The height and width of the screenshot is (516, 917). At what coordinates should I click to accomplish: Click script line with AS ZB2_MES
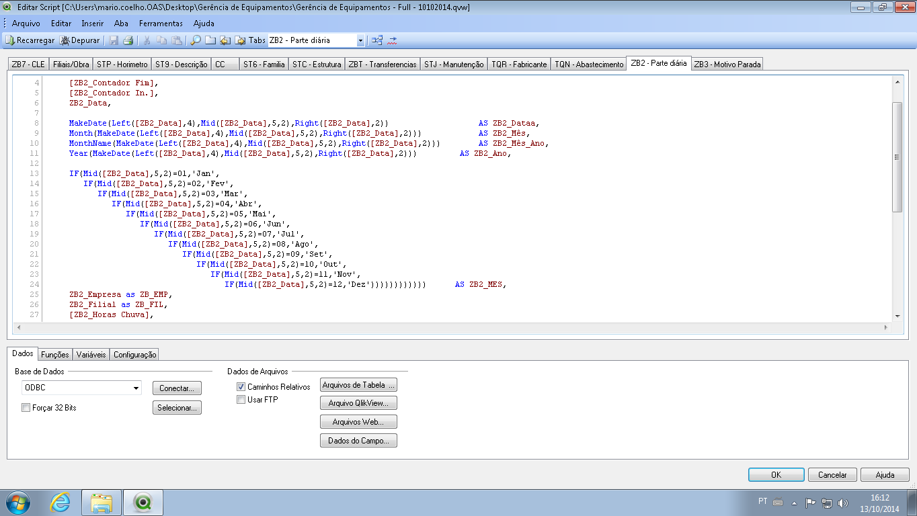[x=364, y=284]
